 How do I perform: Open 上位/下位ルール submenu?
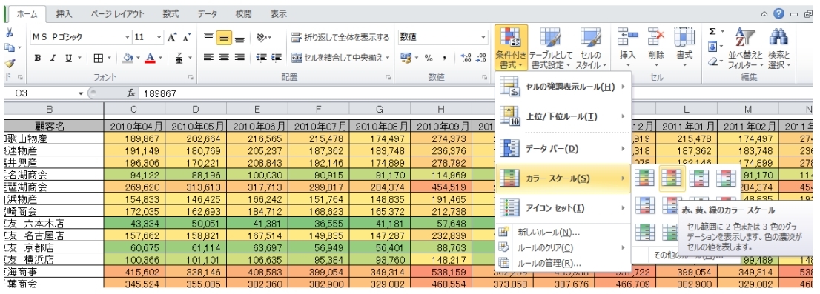(563, 116)
